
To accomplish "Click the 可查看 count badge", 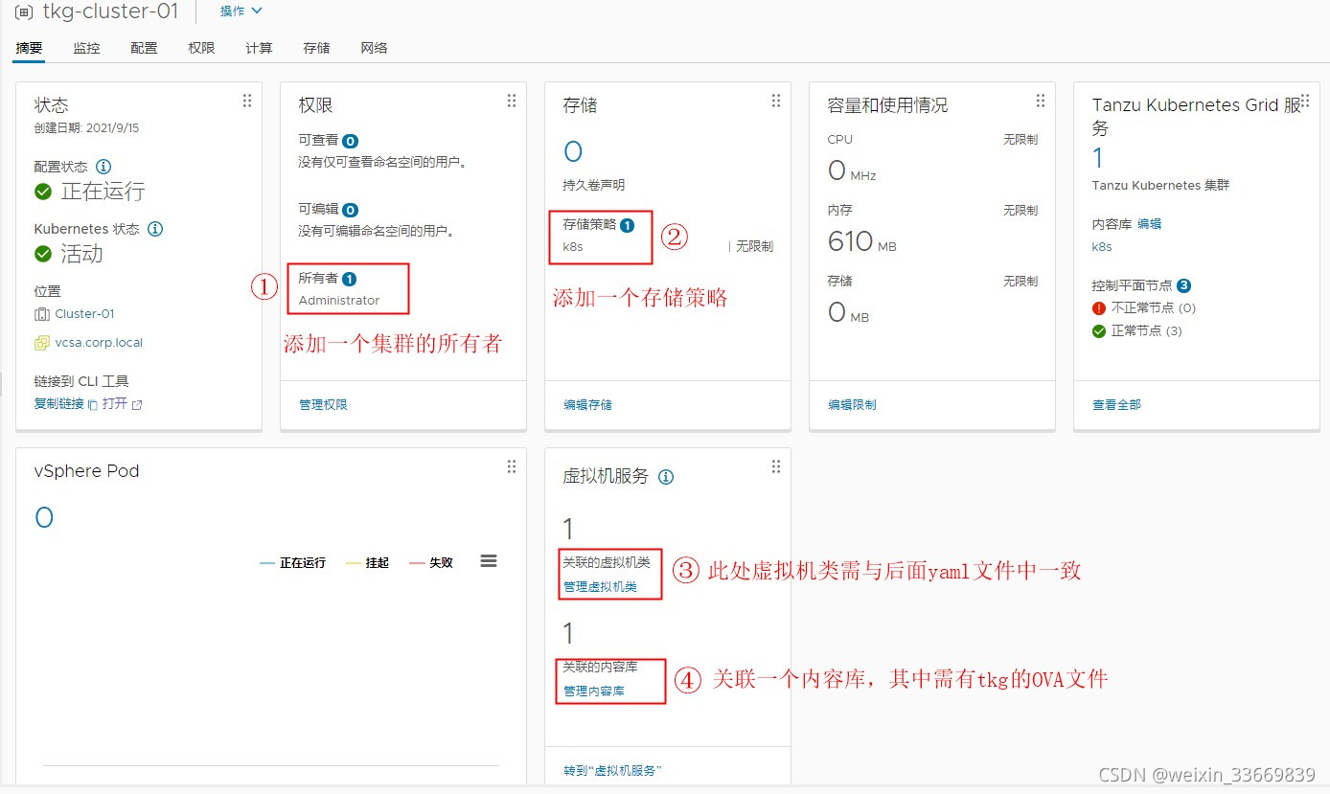I will [351, 141].
